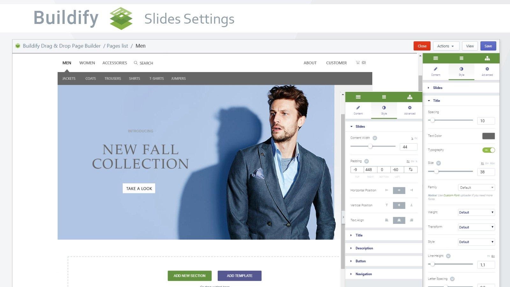510x287 pixels.
Task: Open the Actions dropdown button
Action: pyautogui.click(x=446, y=46)
